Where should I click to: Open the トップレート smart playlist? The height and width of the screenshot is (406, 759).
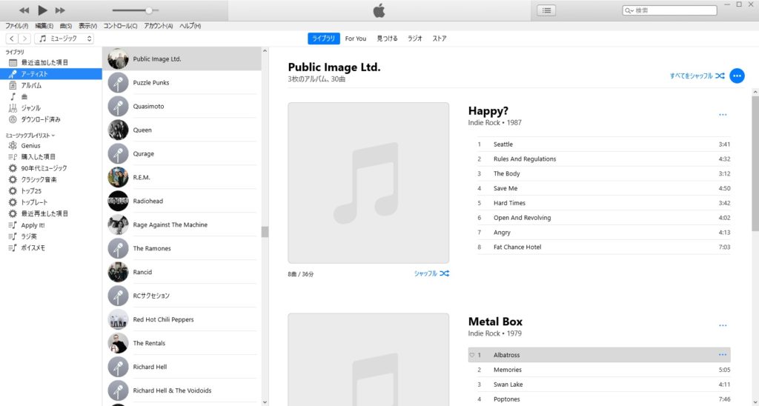point(51,202)
